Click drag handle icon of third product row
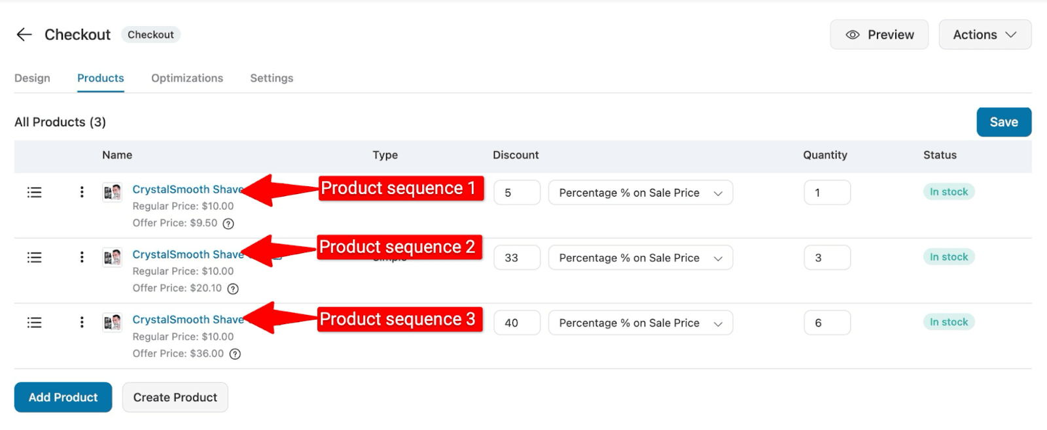 pos(34,323)
